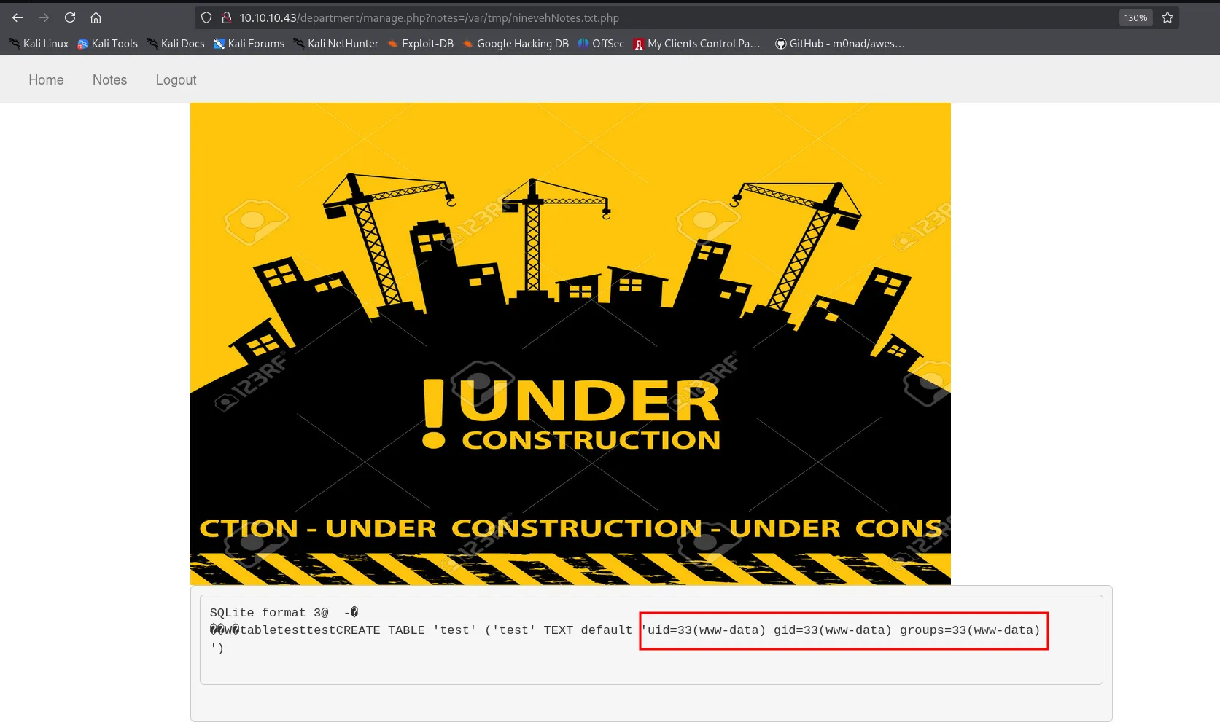Bookmark this page with the star
This screenshot has width=1220, height=725.
coord(1167,17)
